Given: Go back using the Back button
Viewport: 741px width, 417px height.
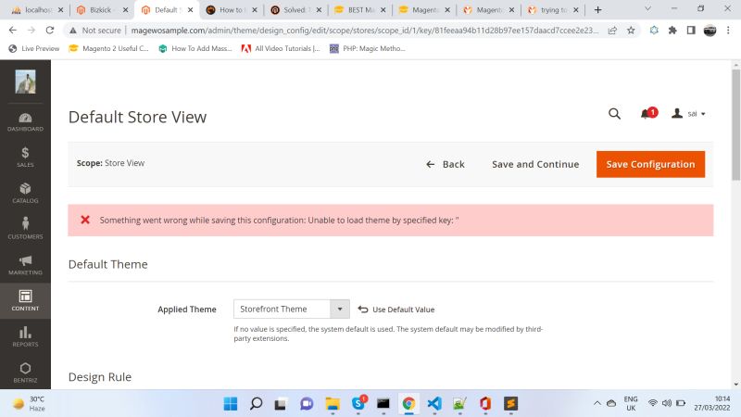Looking at the screenshot, I should point(446,164).
